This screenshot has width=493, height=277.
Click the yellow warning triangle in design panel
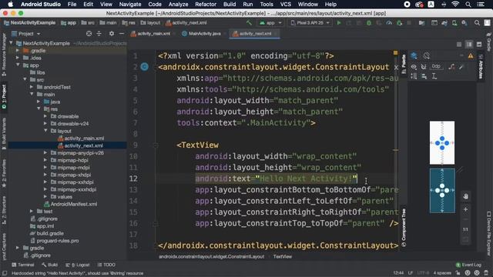click(x=471, y=56)
